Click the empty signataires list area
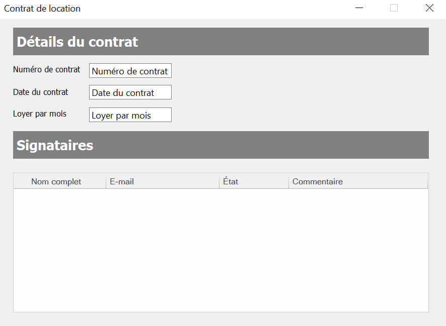 point(220,250)
